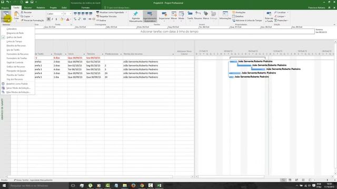The image size is (337, 189).
Task: Click Redefinir como Padrão option
Action: 17,84
